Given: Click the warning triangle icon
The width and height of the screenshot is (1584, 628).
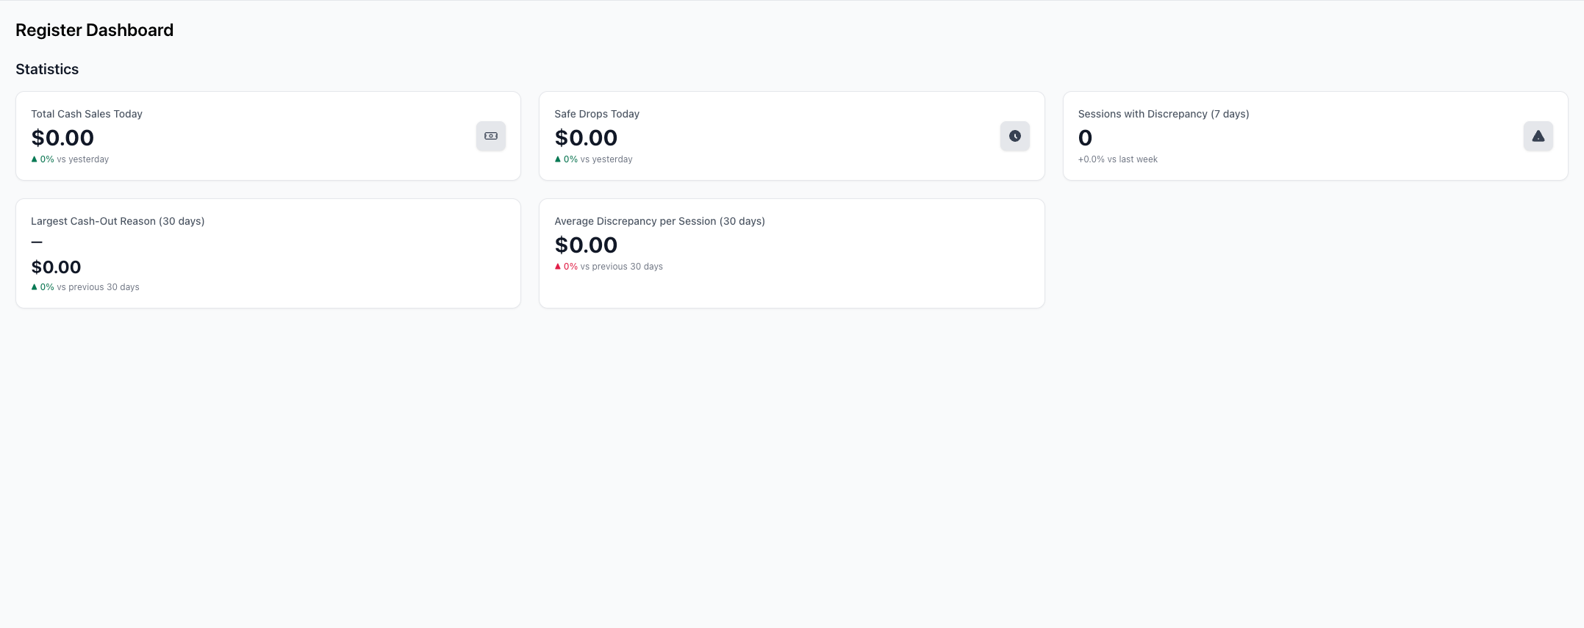Looking at the screenshot, I should (x=1538, y=136).
